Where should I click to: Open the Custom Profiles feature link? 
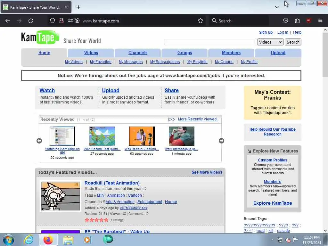[273, 160]
